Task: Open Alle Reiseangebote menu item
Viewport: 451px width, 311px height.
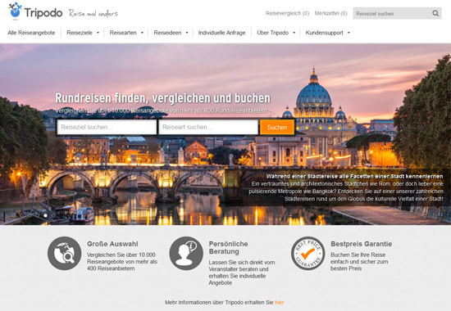Action: [x=31, y=33]
